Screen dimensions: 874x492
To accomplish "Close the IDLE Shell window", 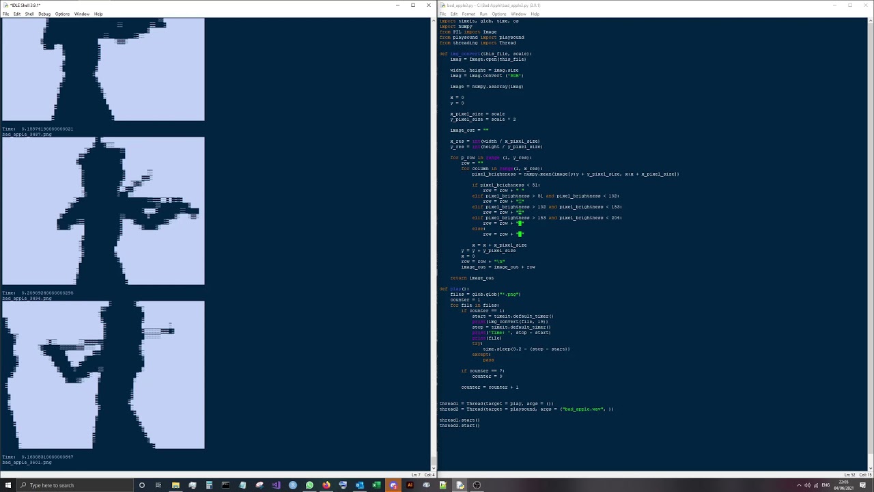I will [x=429, y=5].
